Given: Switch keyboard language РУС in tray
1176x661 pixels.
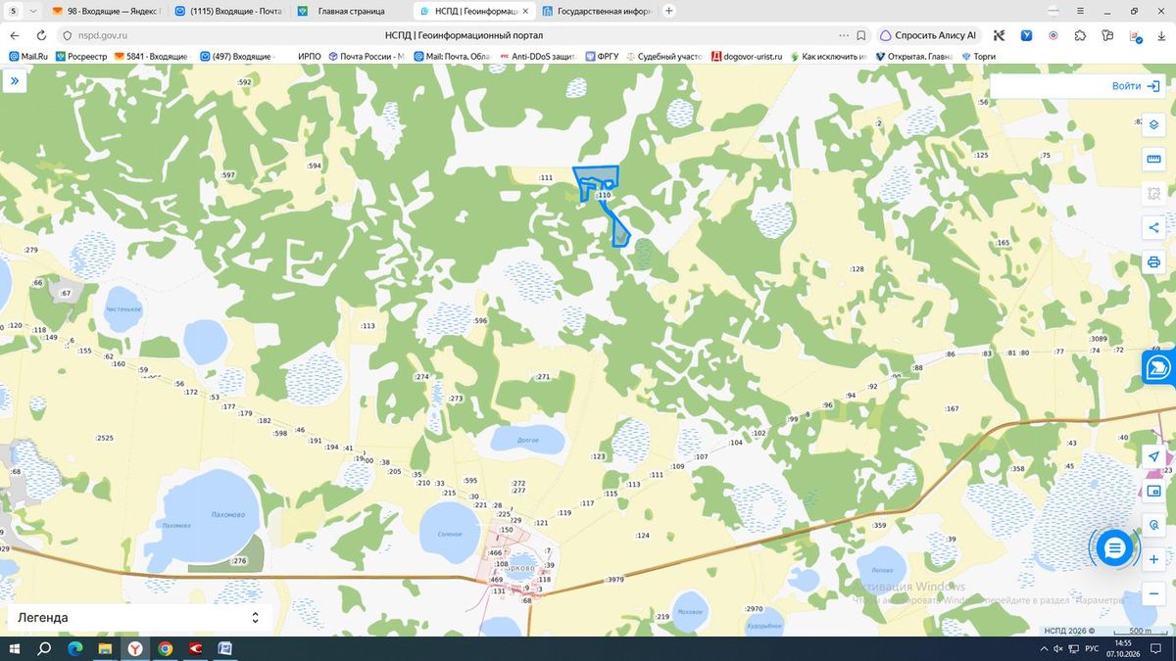Looking at the screenshot, I should [x=1091, y=648].
